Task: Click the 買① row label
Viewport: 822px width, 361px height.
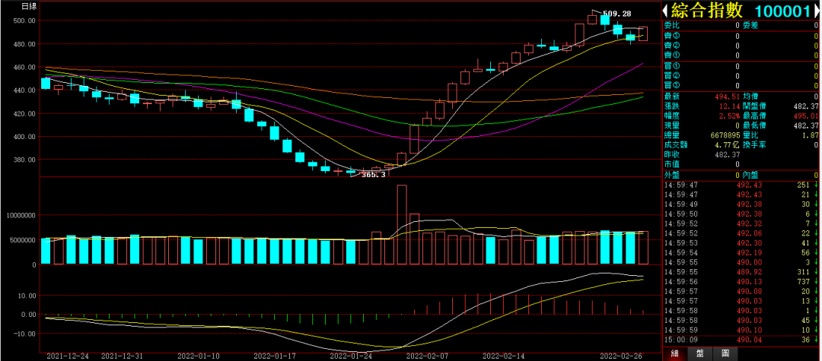Action: (671, 66)
